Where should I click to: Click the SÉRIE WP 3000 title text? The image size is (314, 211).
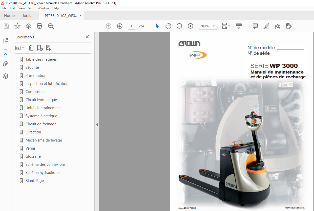274,66
